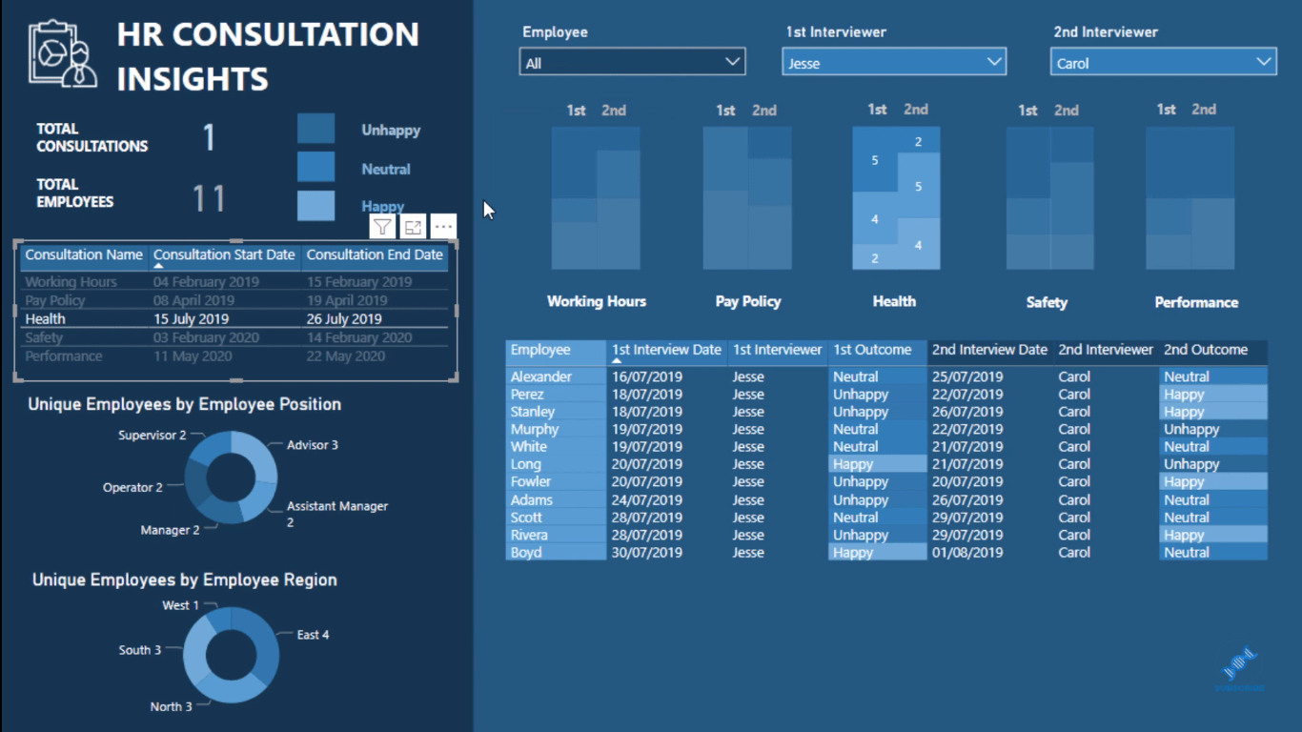Image resolution: width=1302 pixels, height=732 pixels.
Task: Select the Working Hours consultation row
Action: (x=234, y=282)
